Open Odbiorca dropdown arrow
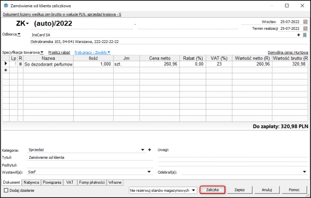Screen dimensions: 311x198 point(19,34)
